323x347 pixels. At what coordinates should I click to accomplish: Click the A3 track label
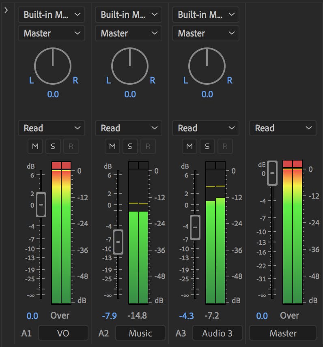tap(181, 333)
